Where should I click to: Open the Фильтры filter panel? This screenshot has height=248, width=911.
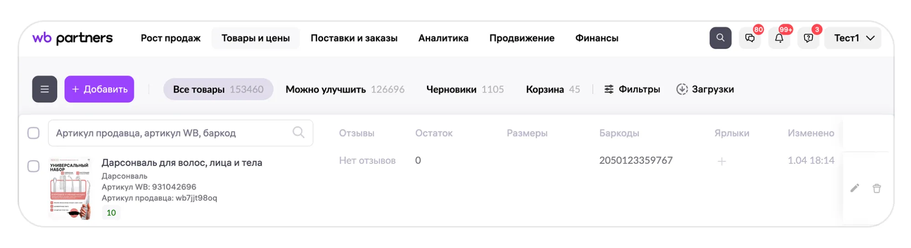coord(632,89)
